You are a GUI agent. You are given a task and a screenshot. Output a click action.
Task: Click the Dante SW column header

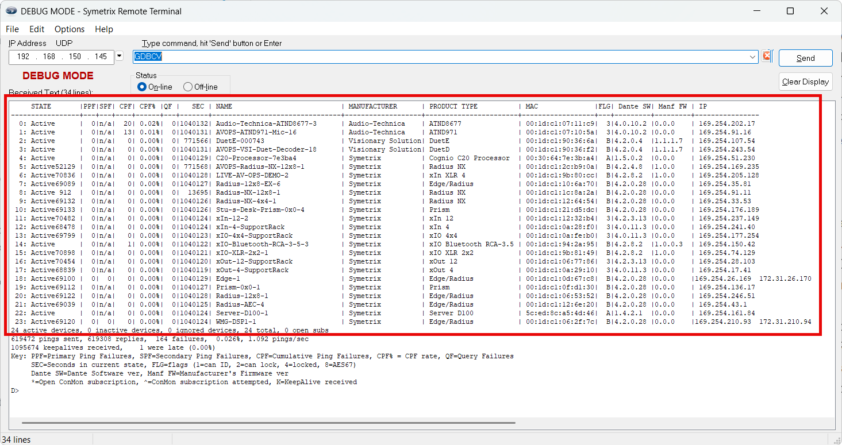(635, 106)
